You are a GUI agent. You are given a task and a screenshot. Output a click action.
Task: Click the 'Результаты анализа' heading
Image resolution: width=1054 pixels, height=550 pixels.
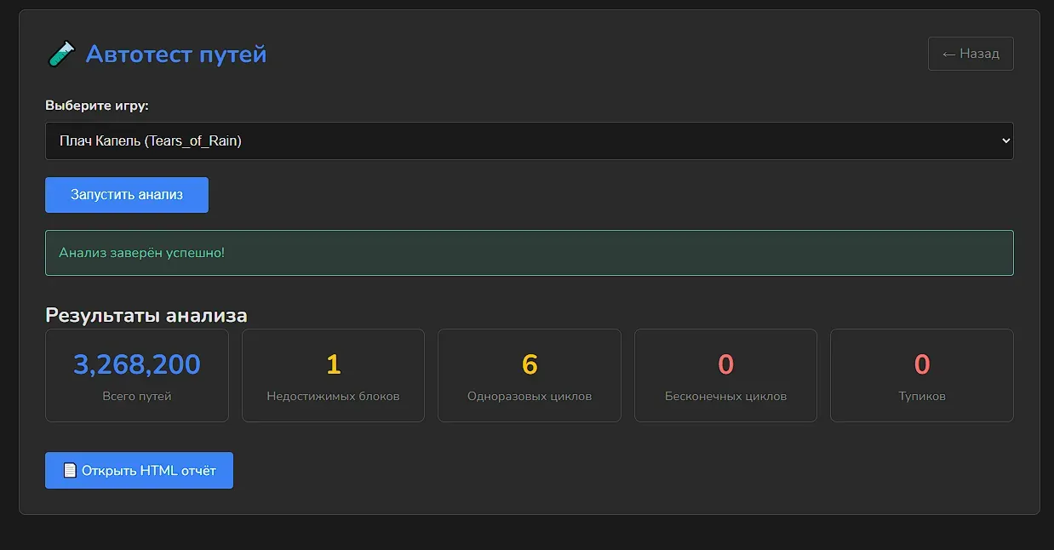click(x=146, y=315)
